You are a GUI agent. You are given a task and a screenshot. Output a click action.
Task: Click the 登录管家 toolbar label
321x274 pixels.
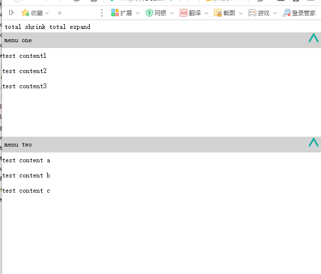pyautogui.click(x=304, y=13)
